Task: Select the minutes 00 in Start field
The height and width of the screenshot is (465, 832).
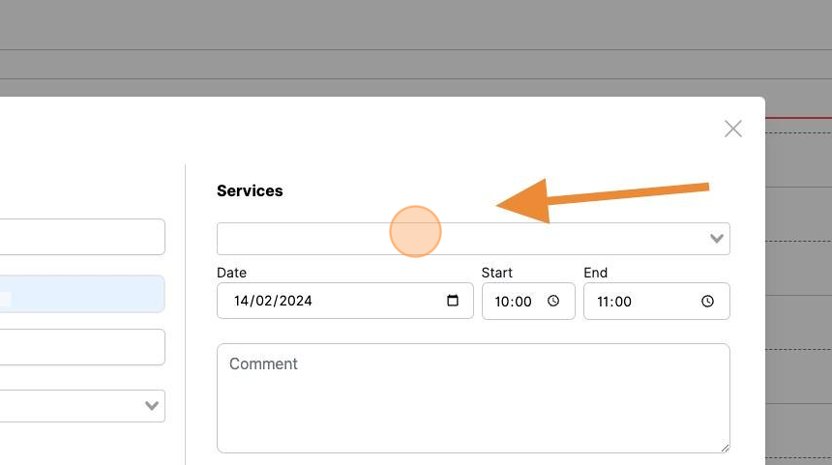Action: pos(522,302)
